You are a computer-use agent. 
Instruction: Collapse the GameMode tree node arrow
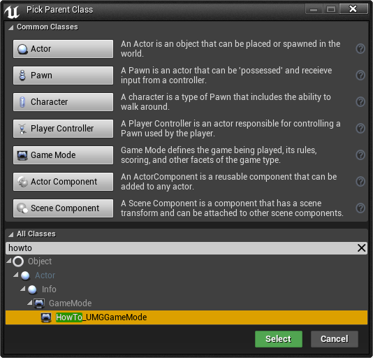pyautogui.click(x=30, y=303)
